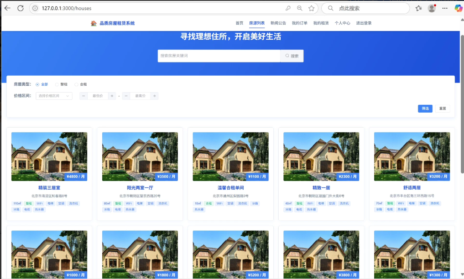This screenshot has height=279, width=464.
Task: Click the 点此搜索 browser search box
Action: click(x=365, y=8)
